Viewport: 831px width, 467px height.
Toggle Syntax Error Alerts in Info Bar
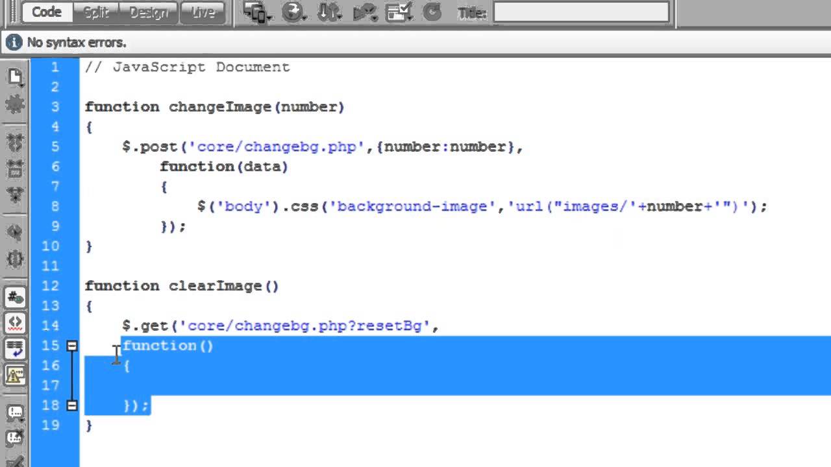point(15,374)
